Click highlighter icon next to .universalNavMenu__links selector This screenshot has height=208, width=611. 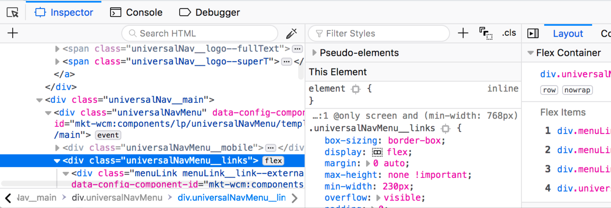pyautogui.click(x=446, y=128)
